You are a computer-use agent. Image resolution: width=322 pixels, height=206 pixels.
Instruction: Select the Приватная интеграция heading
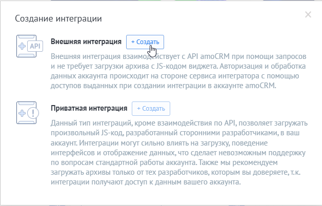coord(89,109)
